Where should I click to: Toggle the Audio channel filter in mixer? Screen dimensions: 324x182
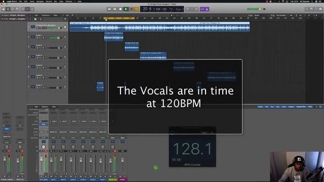pyautogui.click(x=260, y=107)
